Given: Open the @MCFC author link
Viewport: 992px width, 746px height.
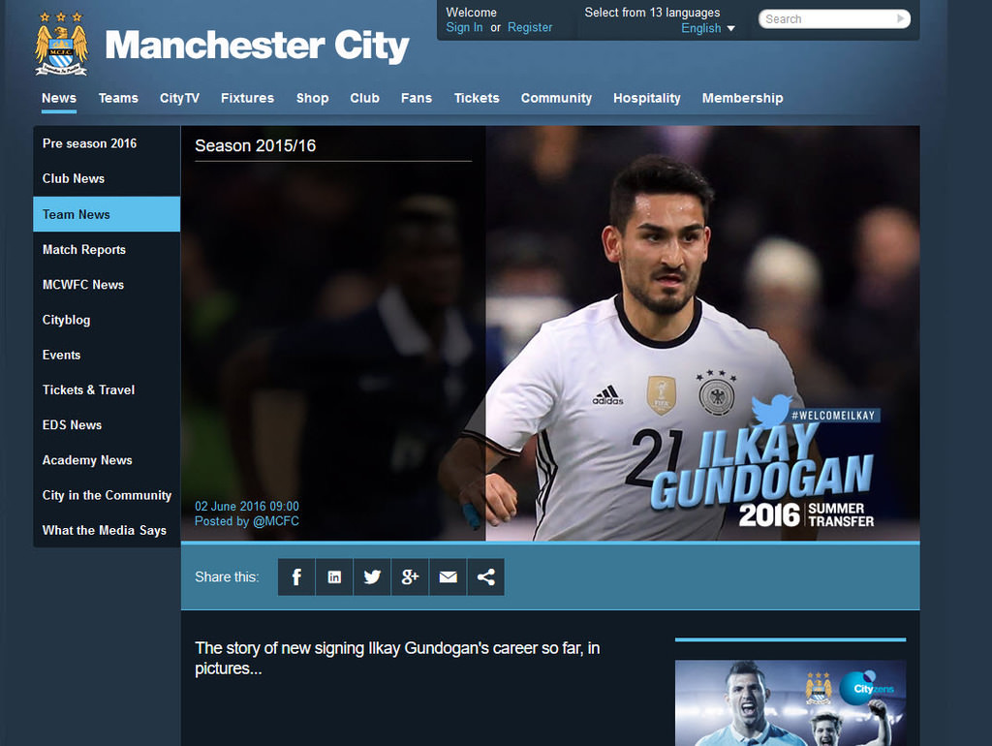Looking at the screenshot, I should click(276, 521).
